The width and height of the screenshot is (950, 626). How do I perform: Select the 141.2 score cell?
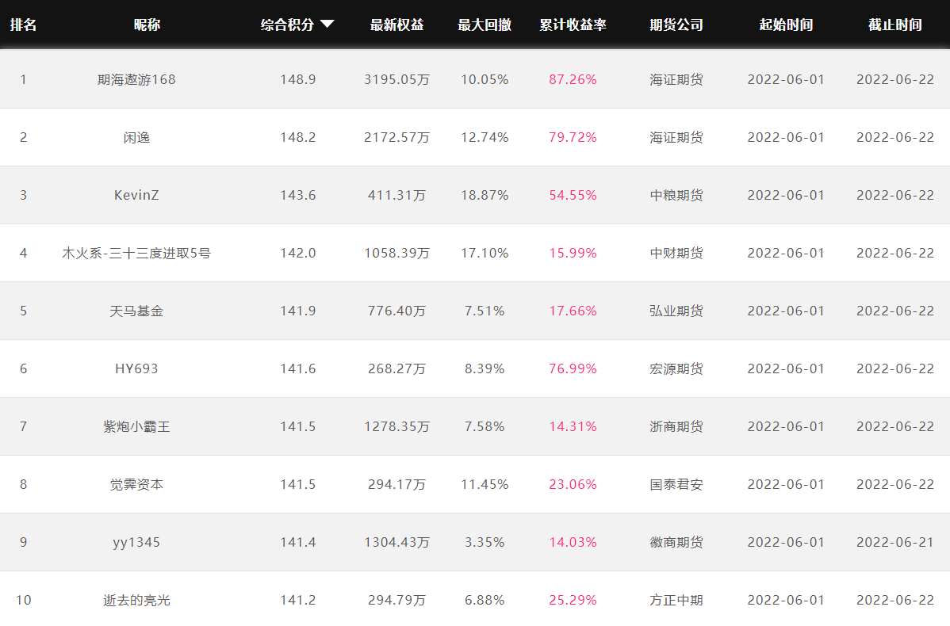(298, 601)
